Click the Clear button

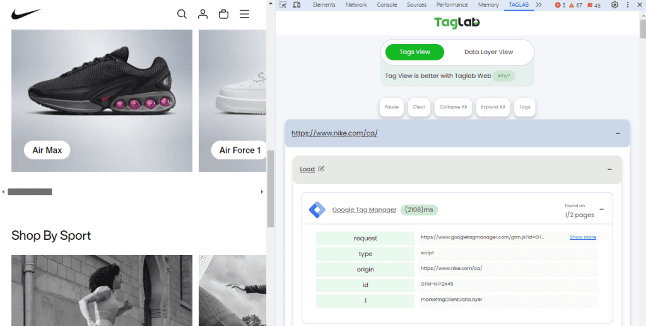click(x=419, y=107)
